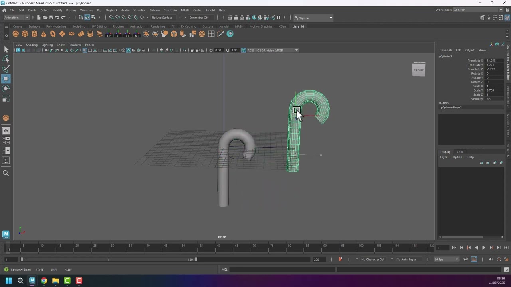Toggle loop playback icon

465,259
